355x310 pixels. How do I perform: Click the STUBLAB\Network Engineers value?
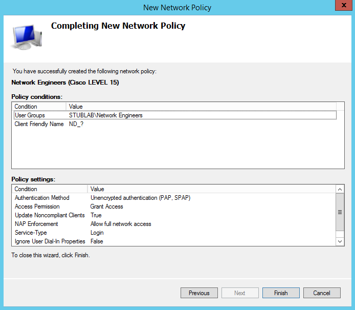click(x=105, y=115)
